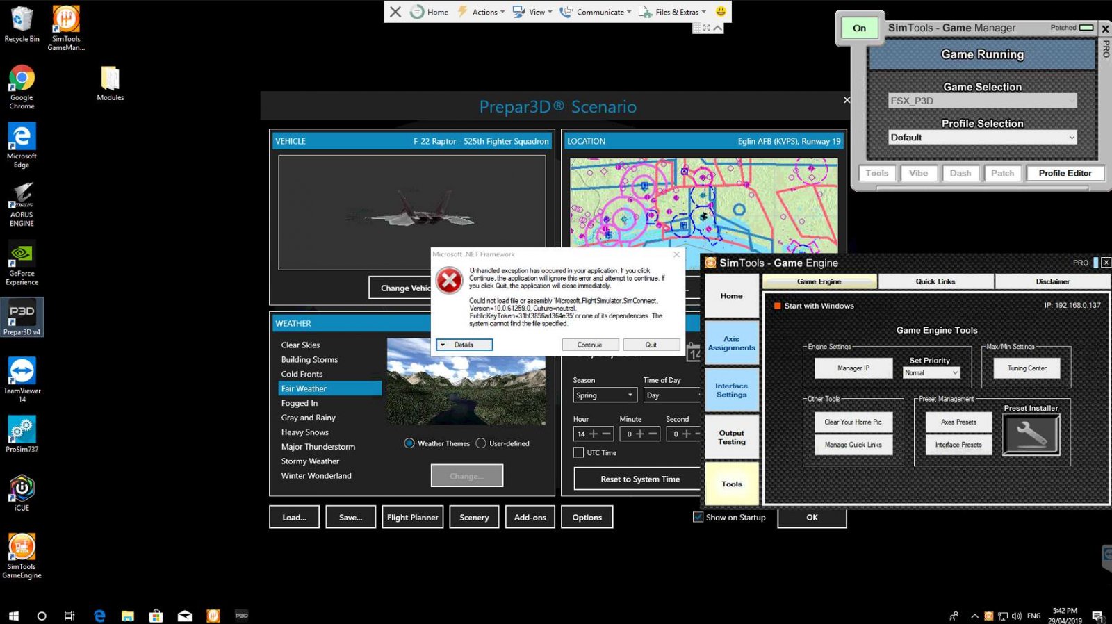Click the Add-ons button

[x=530, y=517]
